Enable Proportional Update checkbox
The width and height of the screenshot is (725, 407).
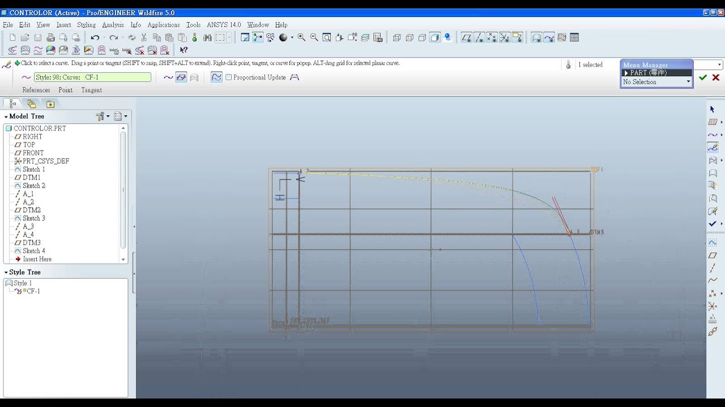coord(229,77)
